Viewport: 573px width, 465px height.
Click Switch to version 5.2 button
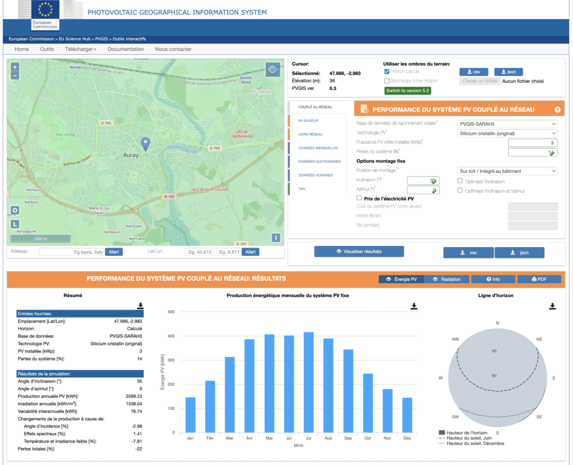click(x=407, y=91)
